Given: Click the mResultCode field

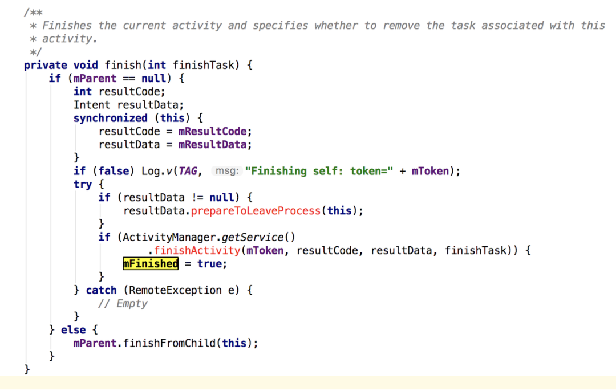Looking at the screenshot, I should (x=212, y=132).
